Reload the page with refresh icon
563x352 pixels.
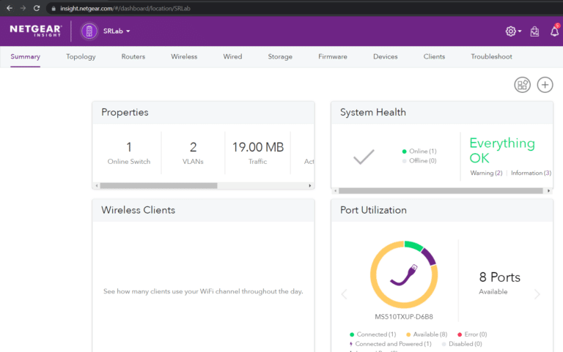tap(37, 8)
